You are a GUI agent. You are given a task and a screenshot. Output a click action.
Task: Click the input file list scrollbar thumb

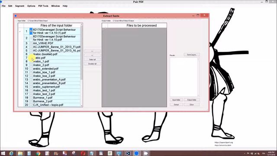pyautogui.click(x=81, y=52)
